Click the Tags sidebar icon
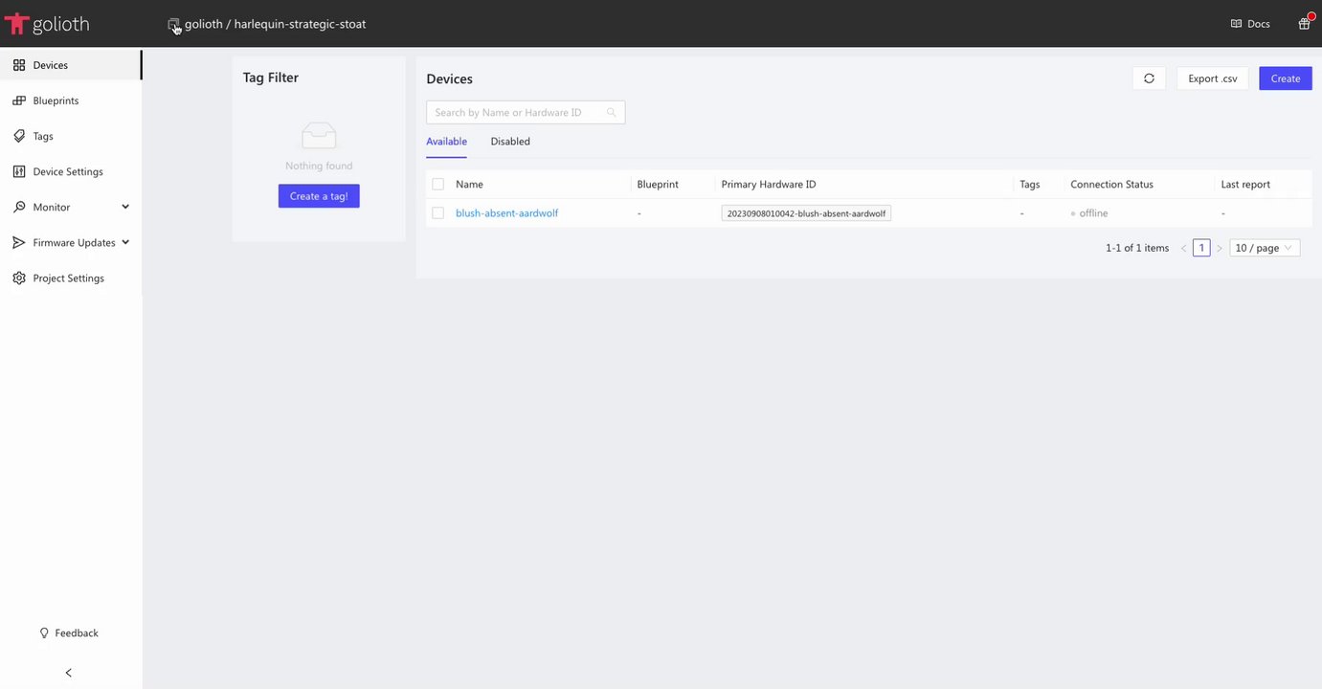This screenshot has width=1322, height=689. click(19, 136)
